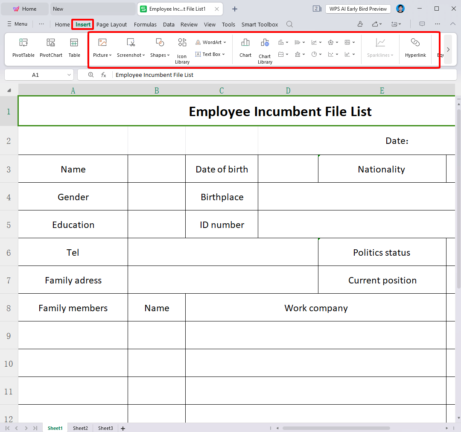Switch to the Page Layout tab
Viewport: 461px width, 432px height.
(x=112, y=24)
